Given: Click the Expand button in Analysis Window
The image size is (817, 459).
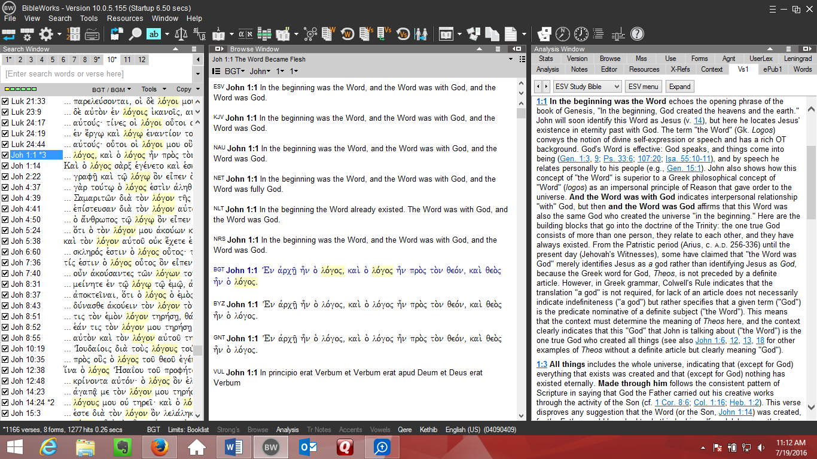Looking at the screenshot, I should [680, 87].
